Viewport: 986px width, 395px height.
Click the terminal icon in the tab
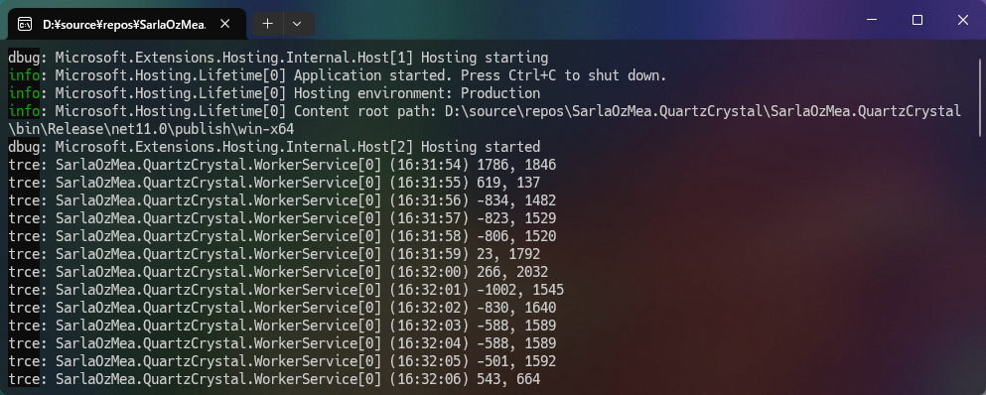(x=25, y=25)
